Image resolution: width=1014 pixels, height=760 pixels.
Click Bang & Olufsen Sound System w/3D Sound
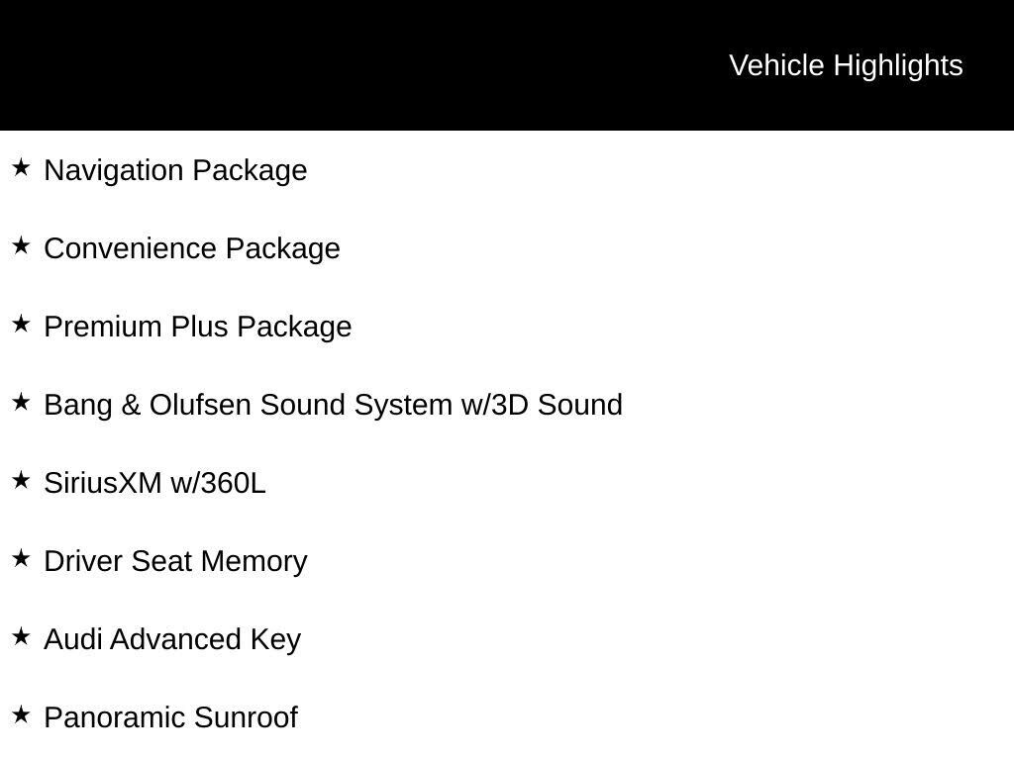pos(333,406)
